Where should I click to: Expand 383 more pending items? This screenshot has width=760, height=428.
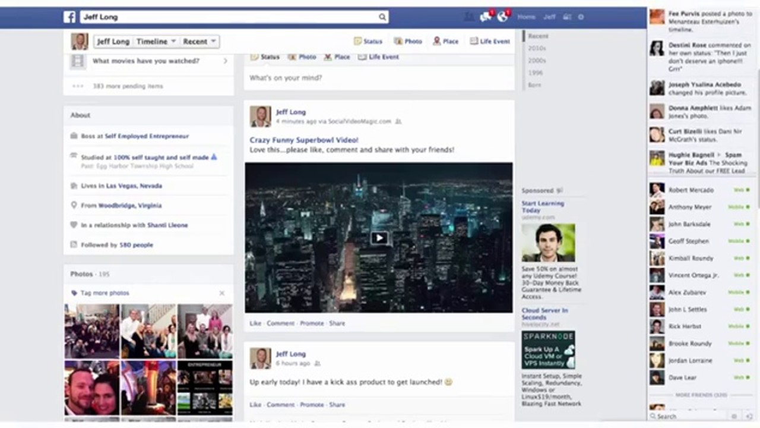(128, 86)
